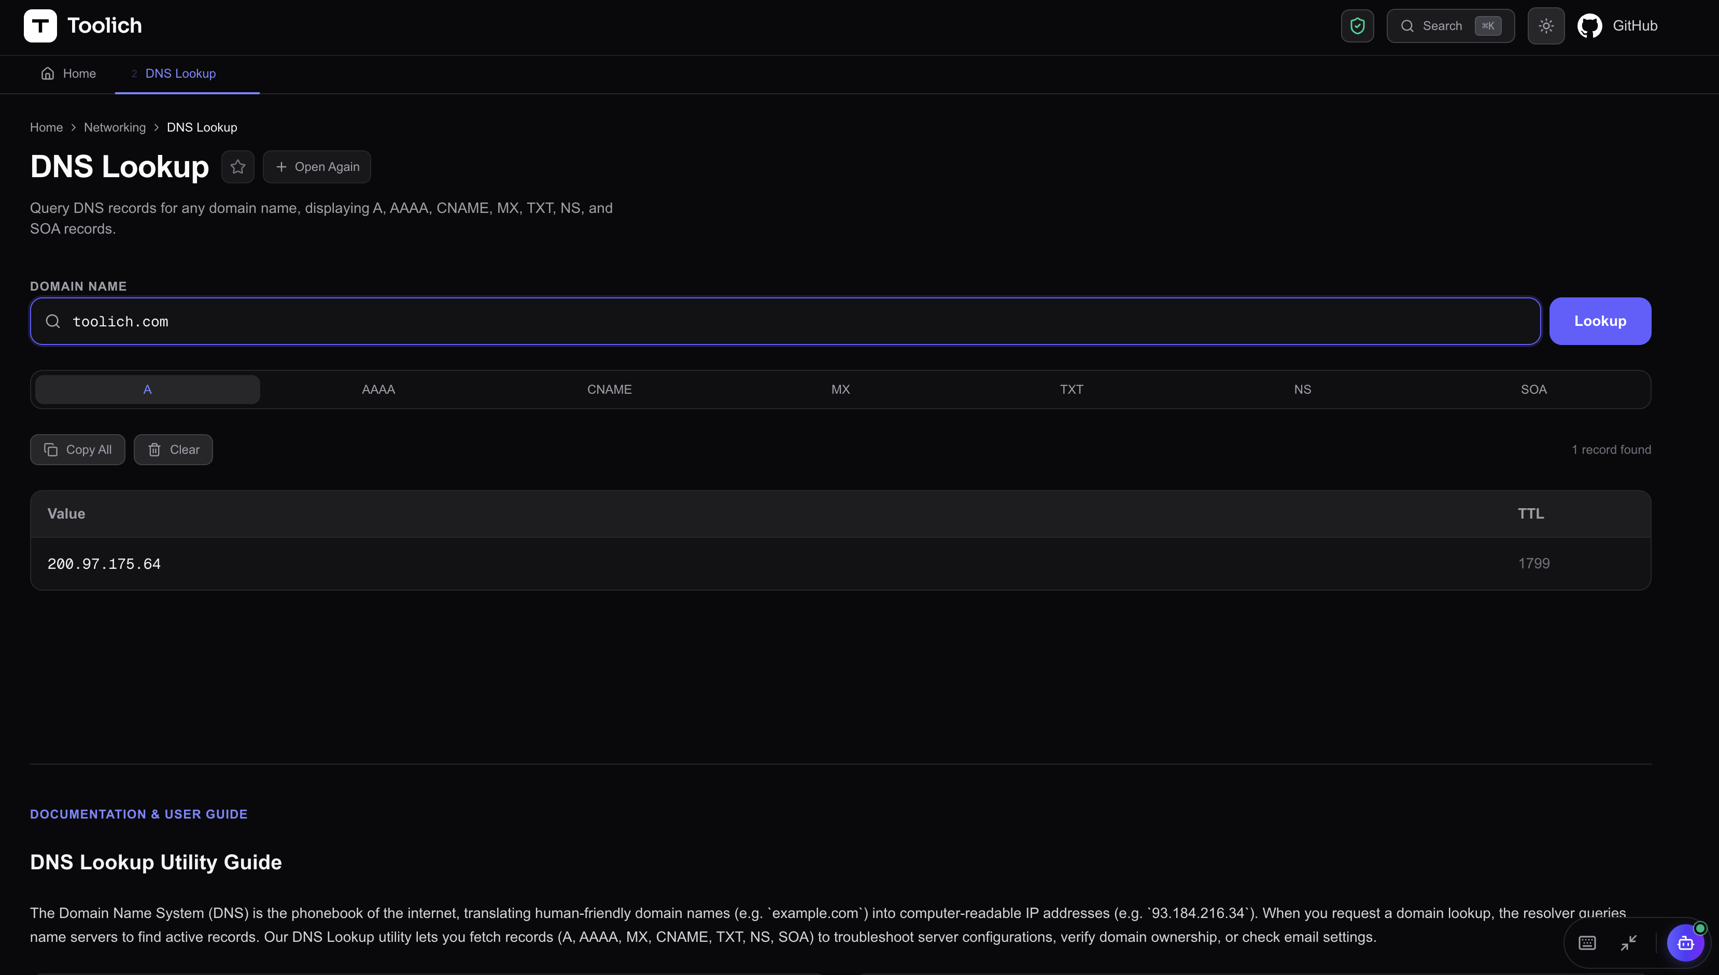The image size is (1719, 975).
Task: Click DNS Lookup breadcrumb text
Action: [202, 127]
